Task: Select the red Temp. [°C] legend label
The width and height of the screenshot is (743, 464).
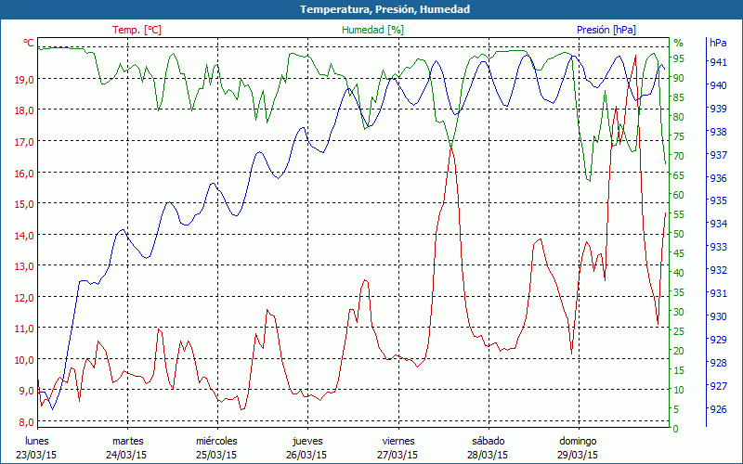Action: [137, 30]
